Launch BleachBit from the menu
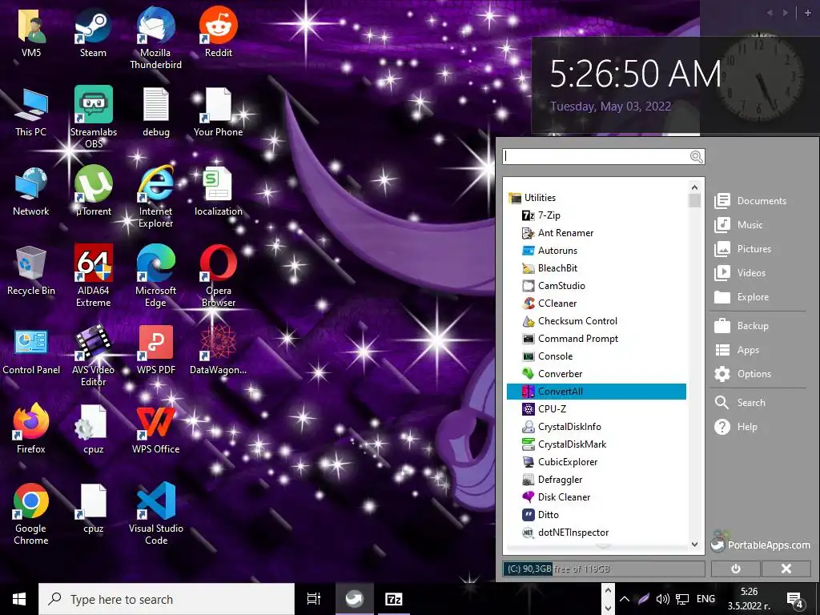 pyautogui.click(x=549, y=267)
